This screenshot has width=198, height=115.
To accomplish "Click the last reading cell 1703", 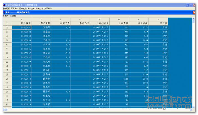I will pyautogui.click(x=119, y=28).
